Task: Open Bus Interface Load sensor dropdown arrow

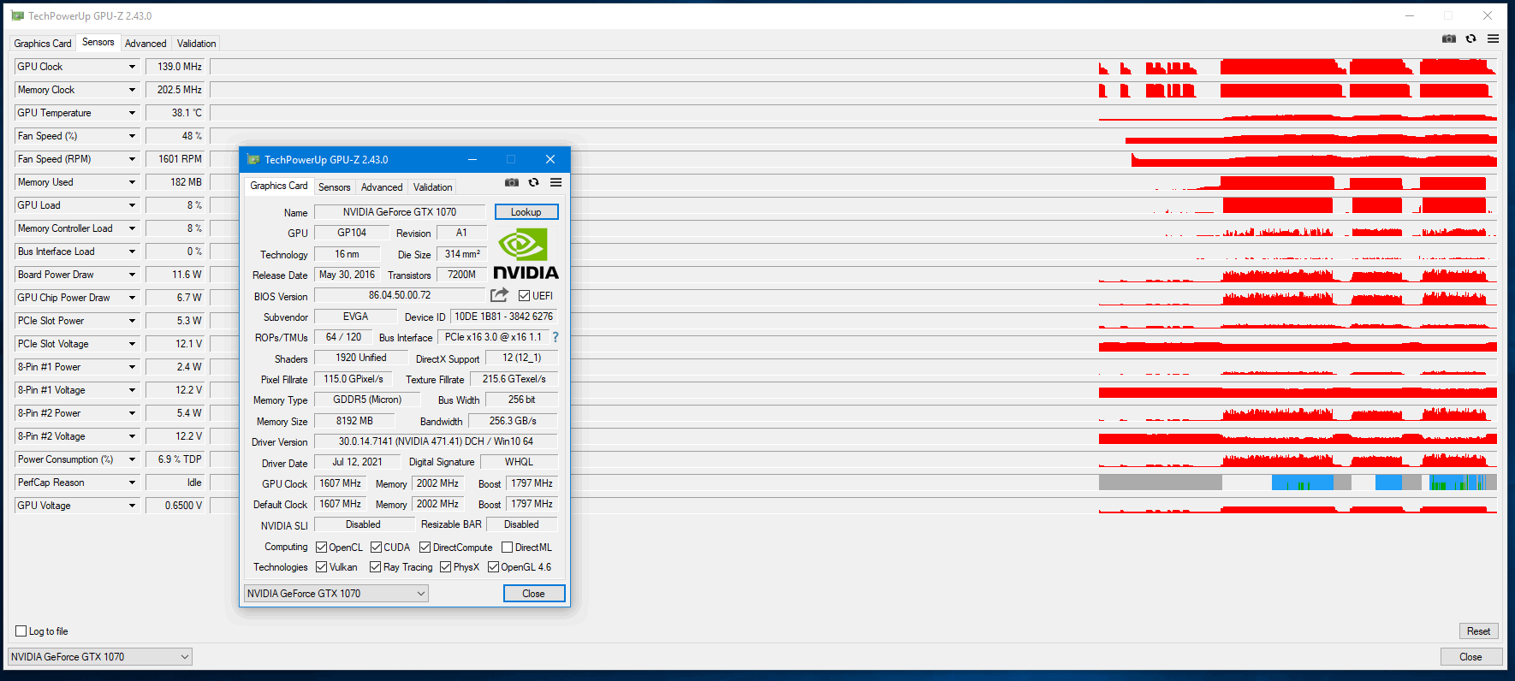Action: pos(132,252)
